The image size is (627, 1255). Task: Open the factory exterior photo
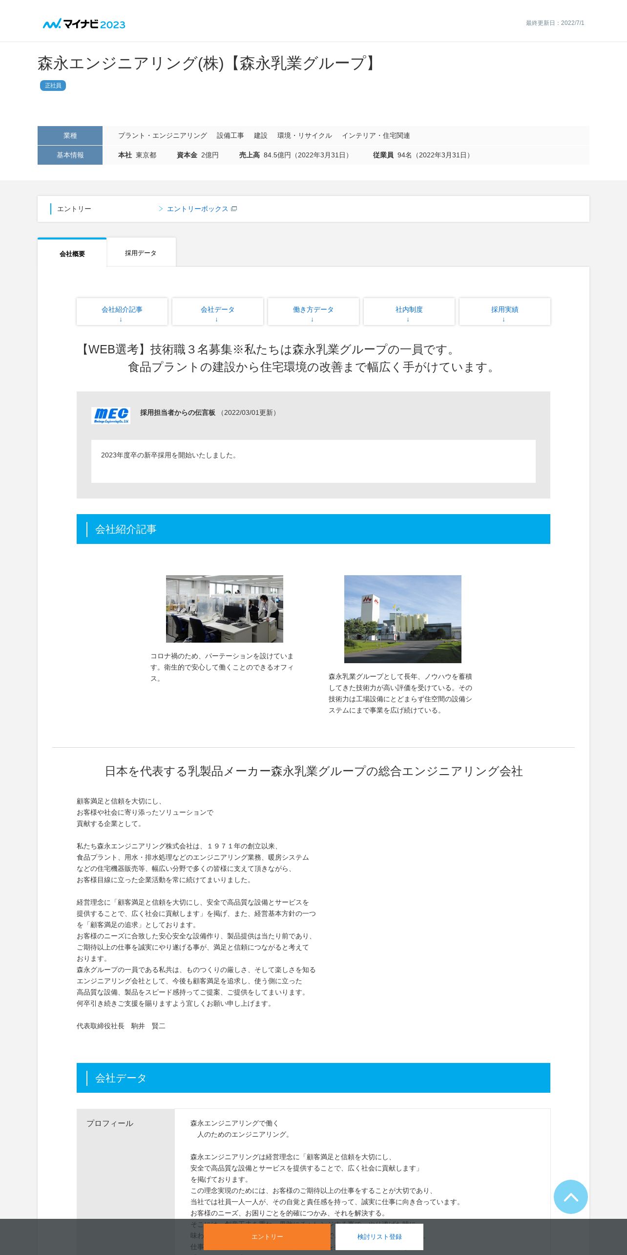pos(403,619)
